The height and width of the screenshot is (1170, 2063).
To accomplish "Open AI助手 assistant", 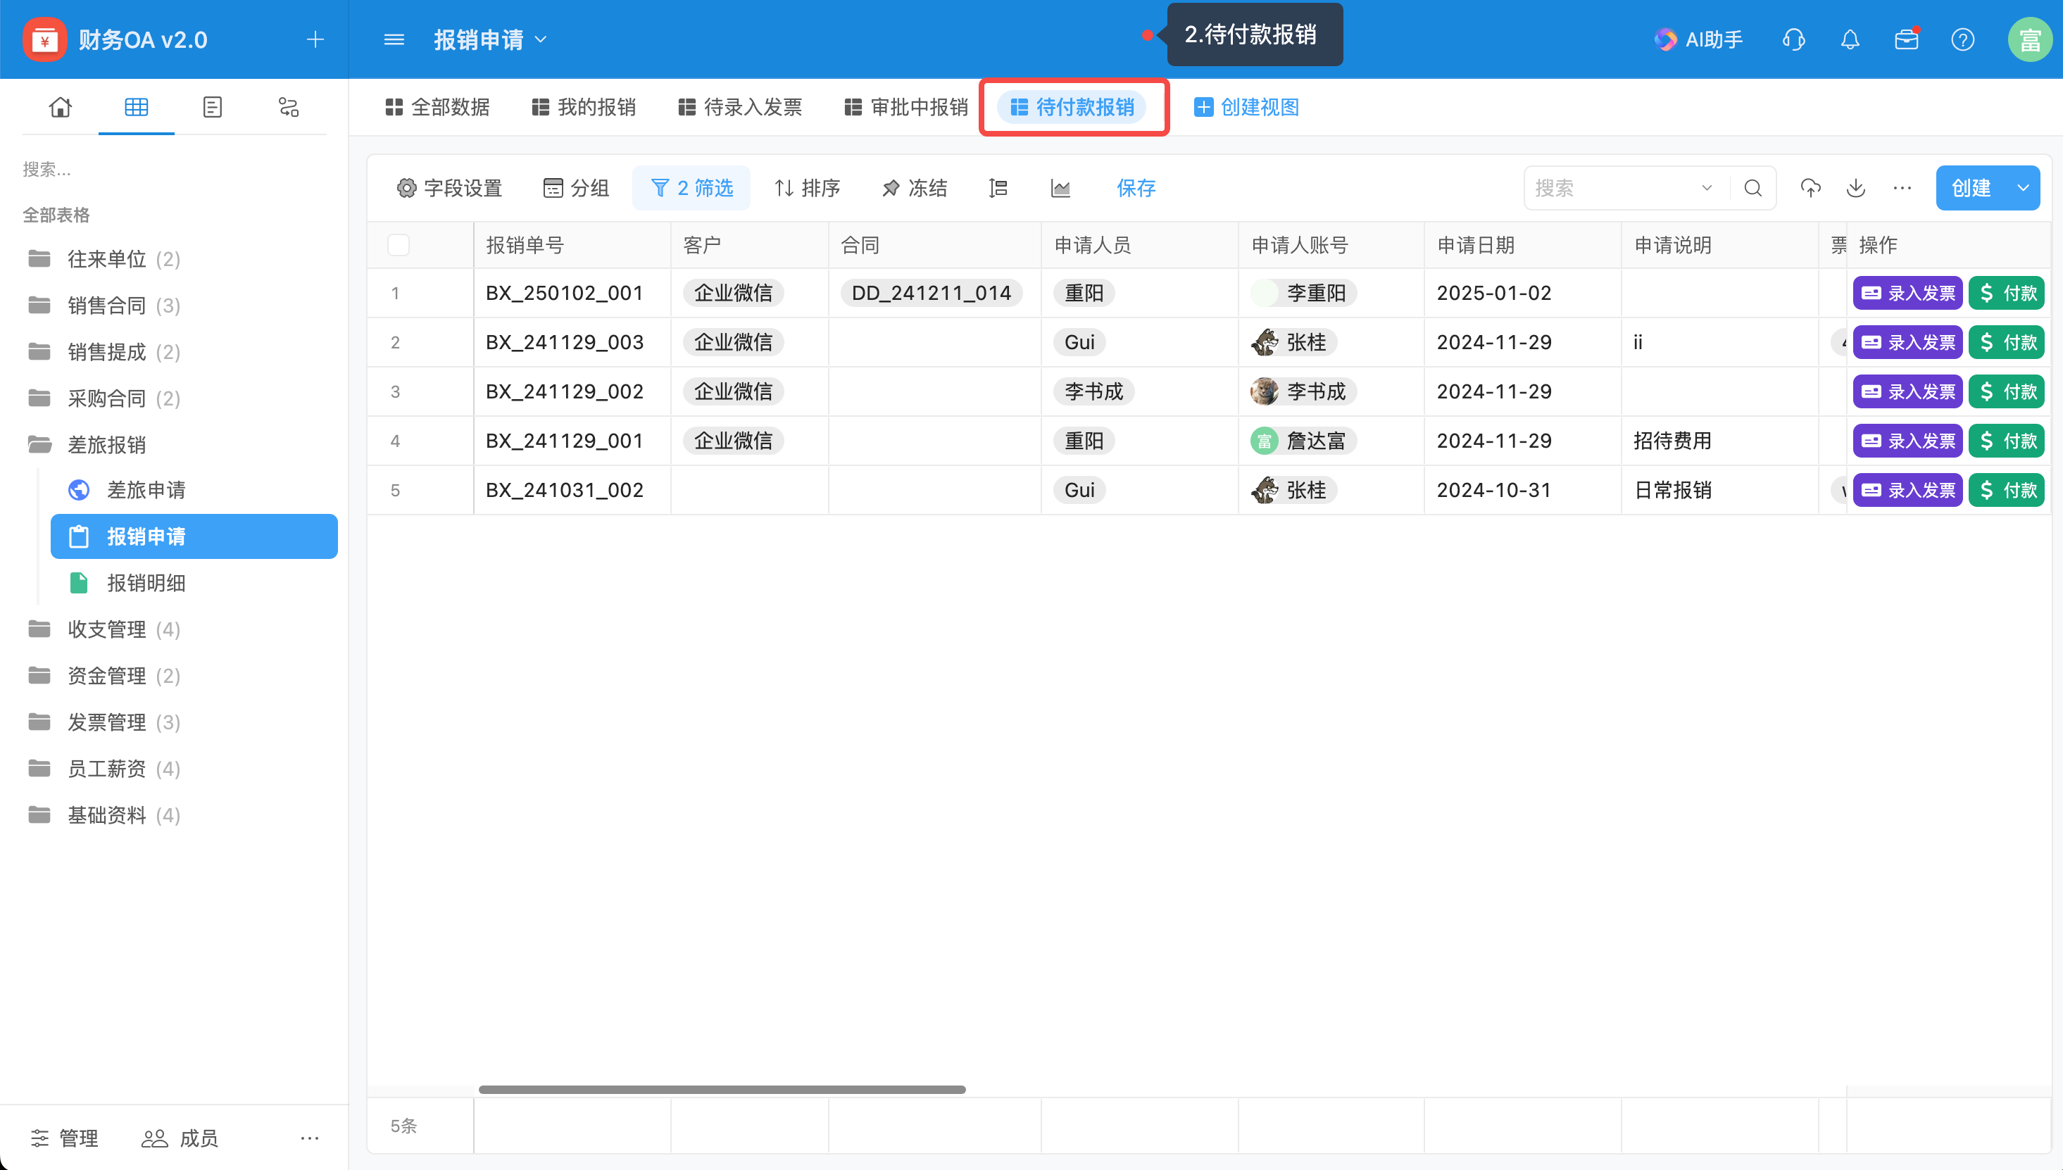I will click(1699, 39).
